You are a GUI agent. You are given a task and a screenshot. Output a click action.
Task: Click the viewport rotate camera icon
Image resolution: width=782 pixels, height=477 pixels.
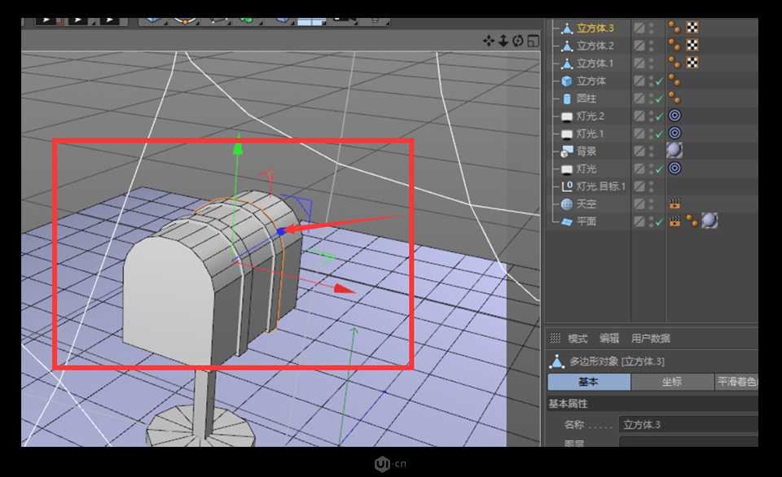(x=517, y=41)
